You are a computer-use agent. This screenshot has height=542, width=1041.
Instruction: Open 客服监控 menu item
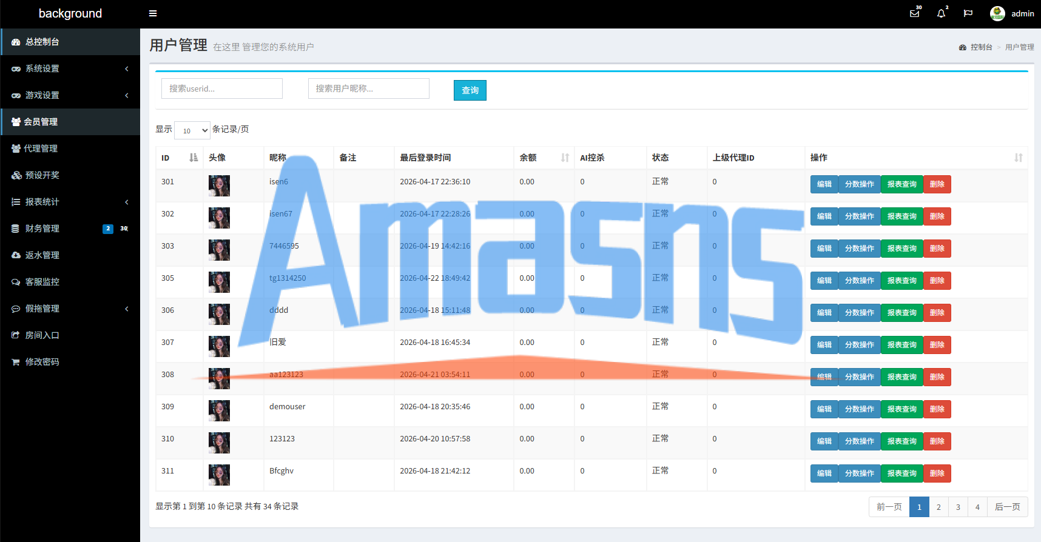coord(70,282)
